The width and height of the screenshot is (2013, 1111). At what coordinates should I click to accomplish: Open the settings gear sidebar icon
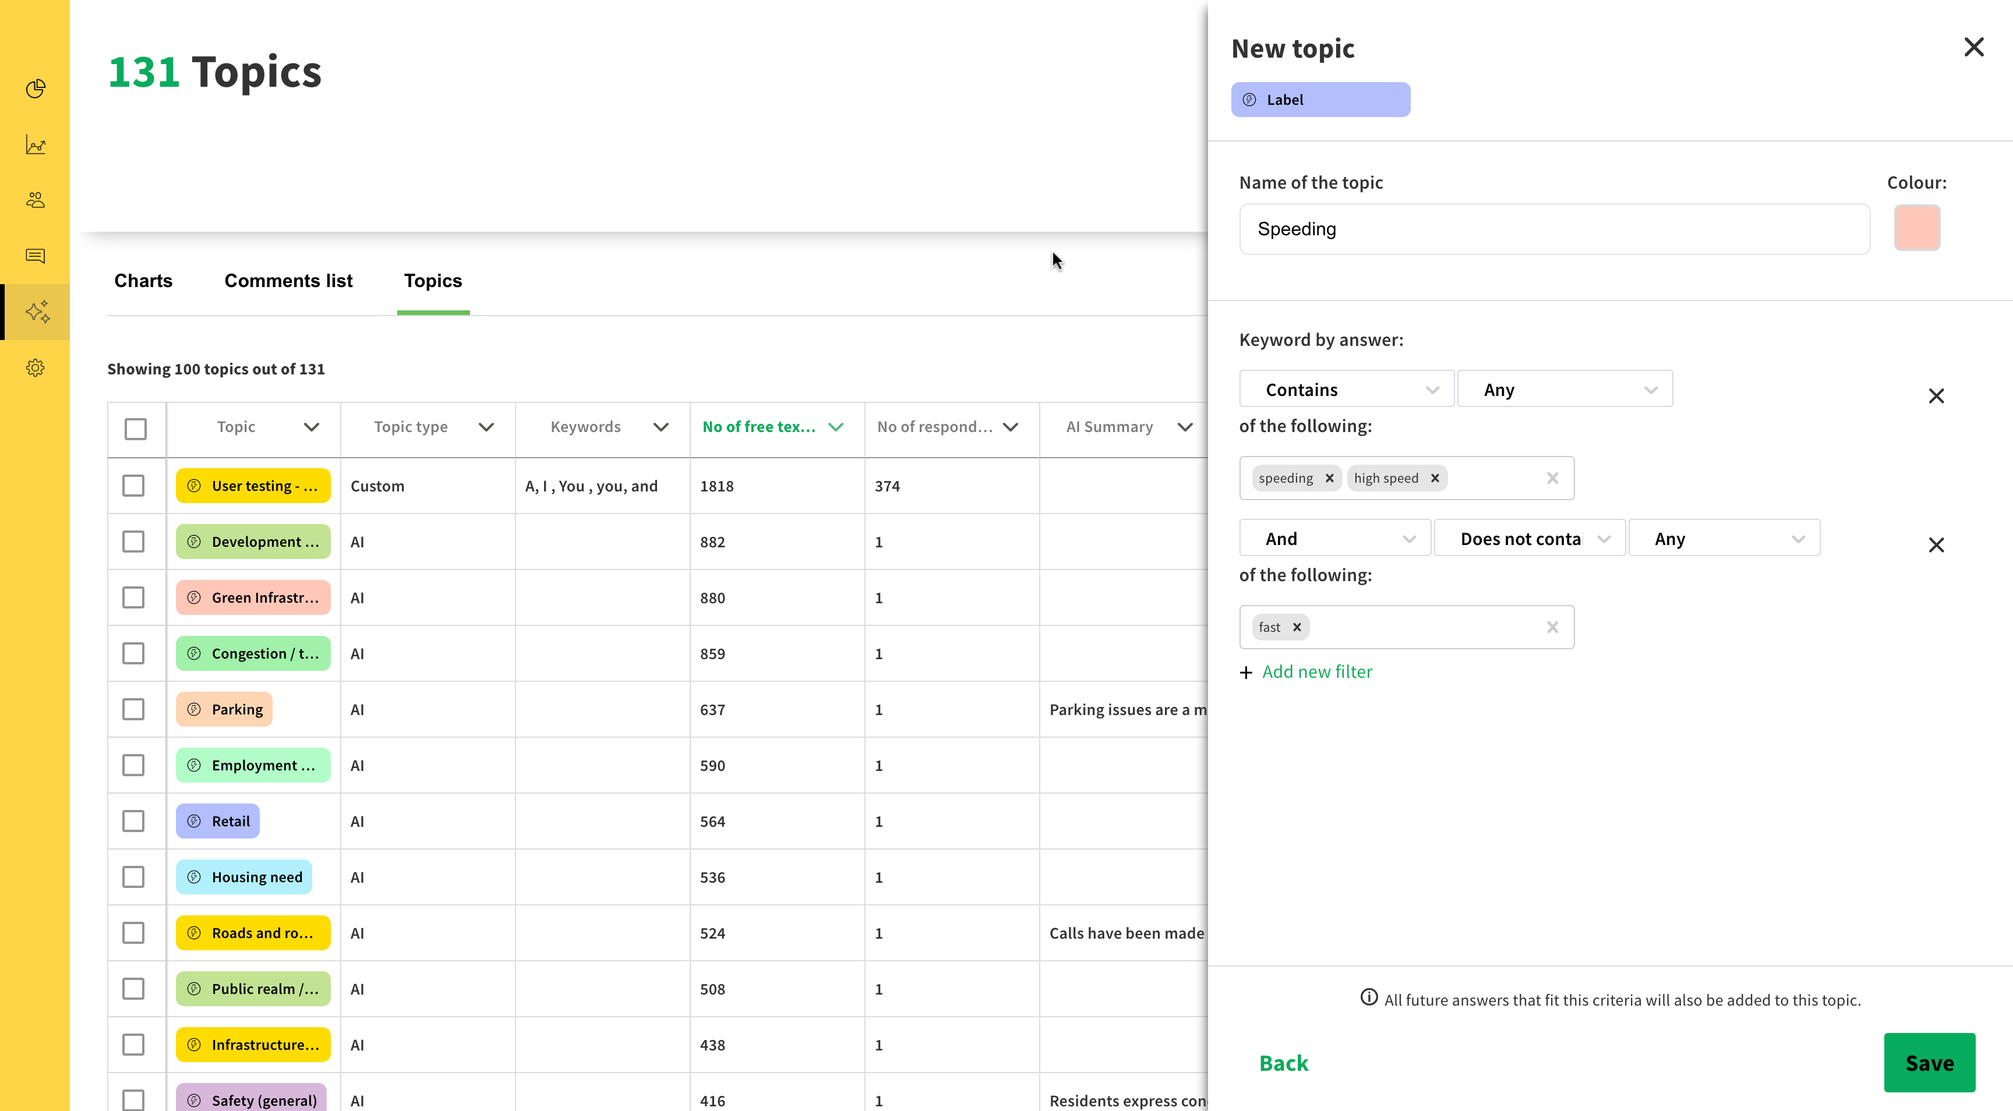(35, 368)
